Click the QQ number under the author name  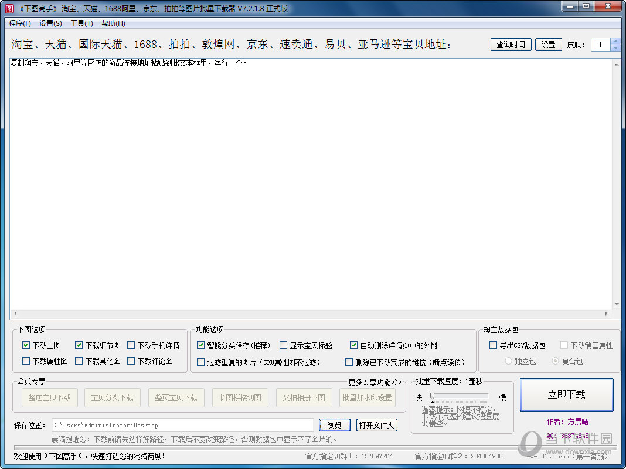point(568,436)
